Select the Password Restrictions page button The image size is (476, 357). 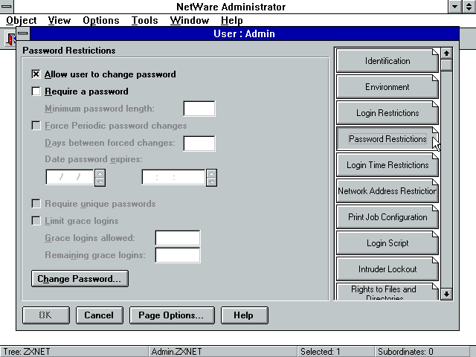387,139
